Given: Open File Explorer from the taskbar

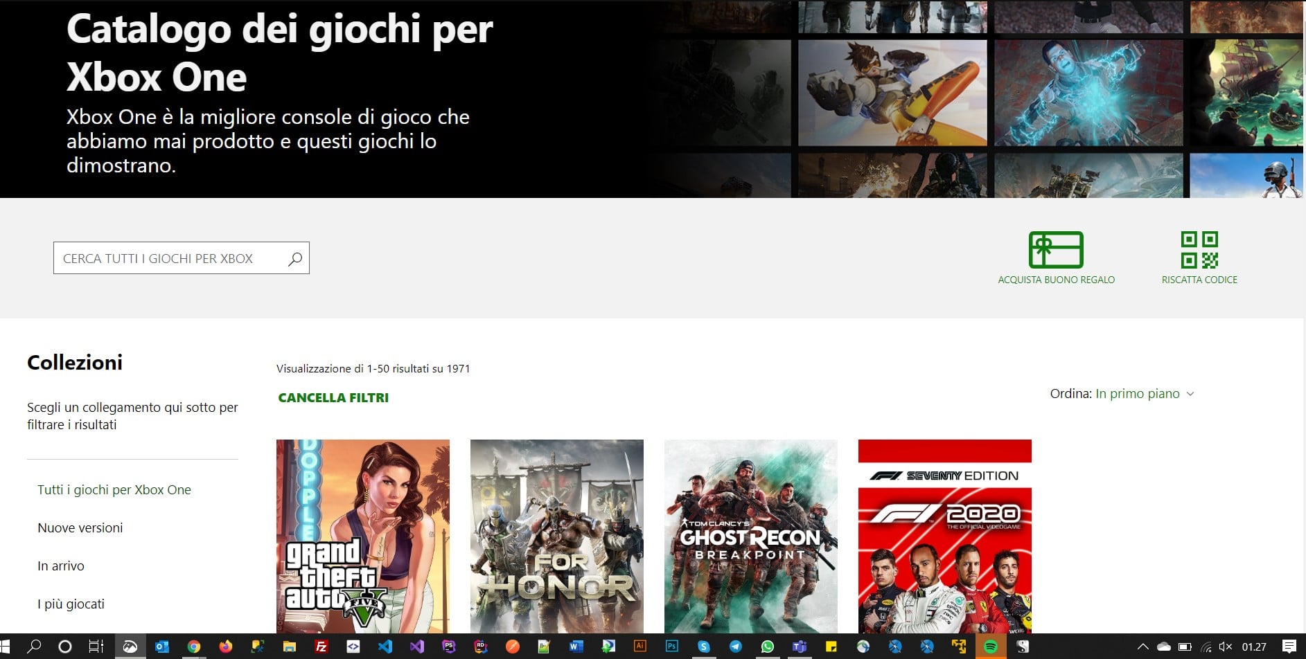Looking at the screenshot, I should tap(290, 647).
